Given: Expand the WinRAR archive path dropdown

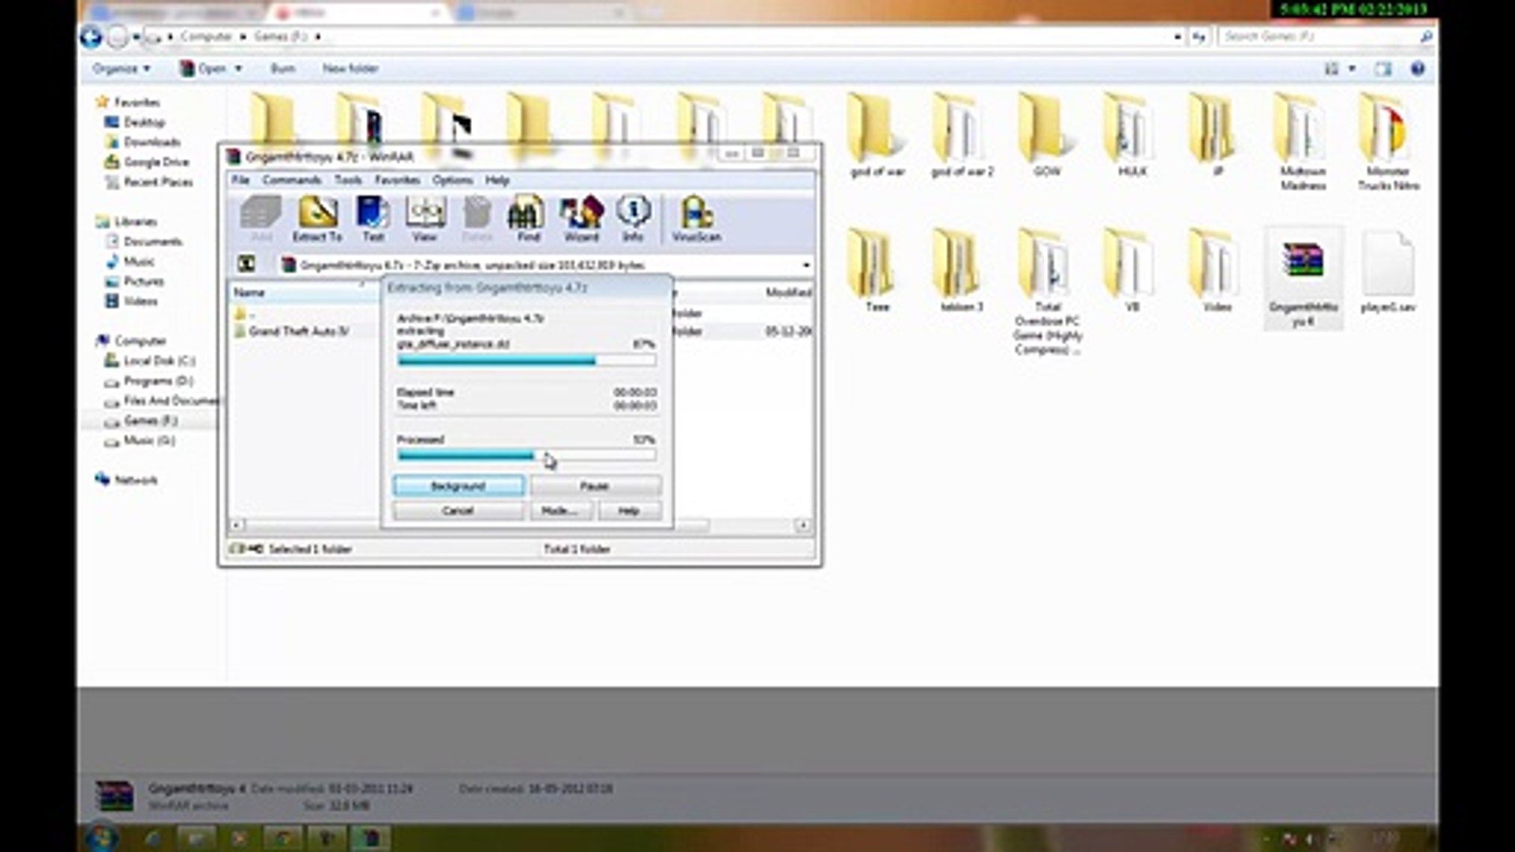Looking at the screenshot, I should pos(806,265).
